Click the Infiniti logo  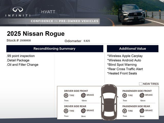pyautogui.click(x=18, y=12)
